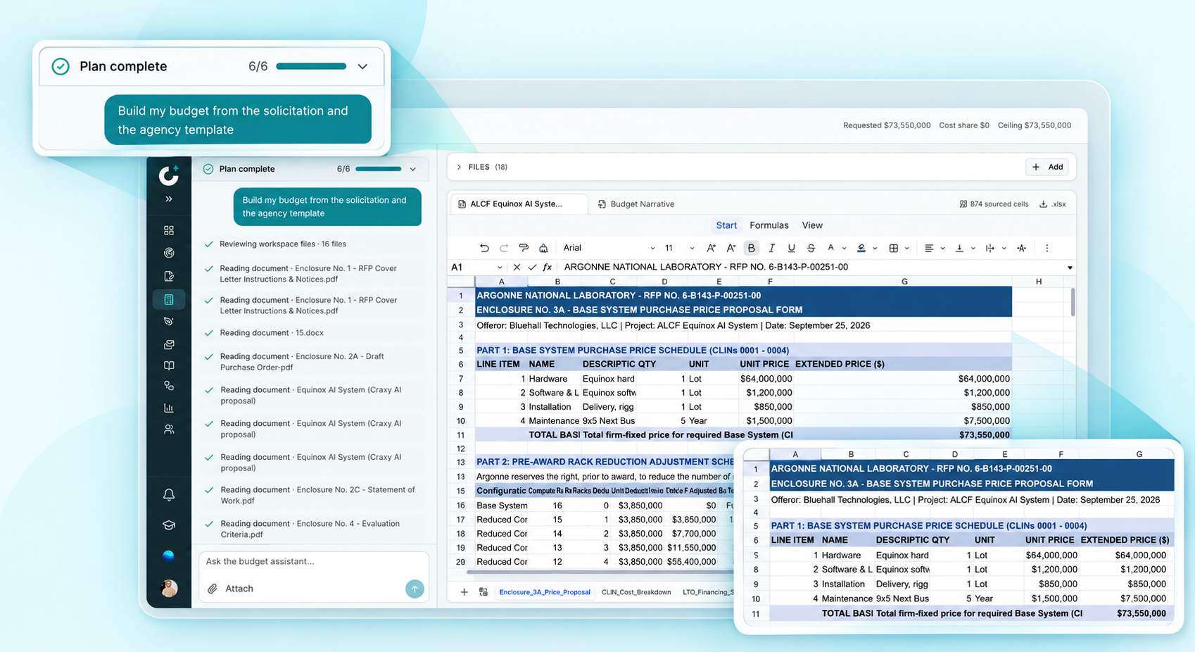Switch to the Formulas ribbon tab

(769, 225)
